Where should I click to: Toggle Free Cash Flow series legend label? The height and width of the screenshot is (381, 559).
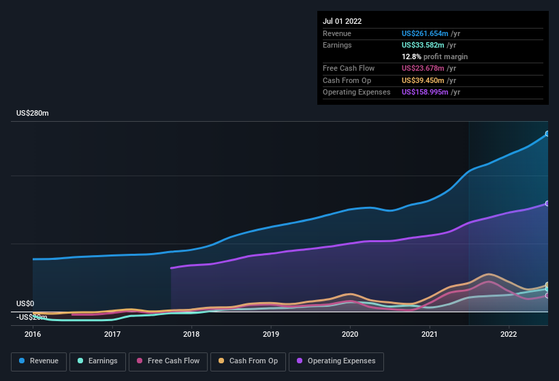[x=174, y=361]
